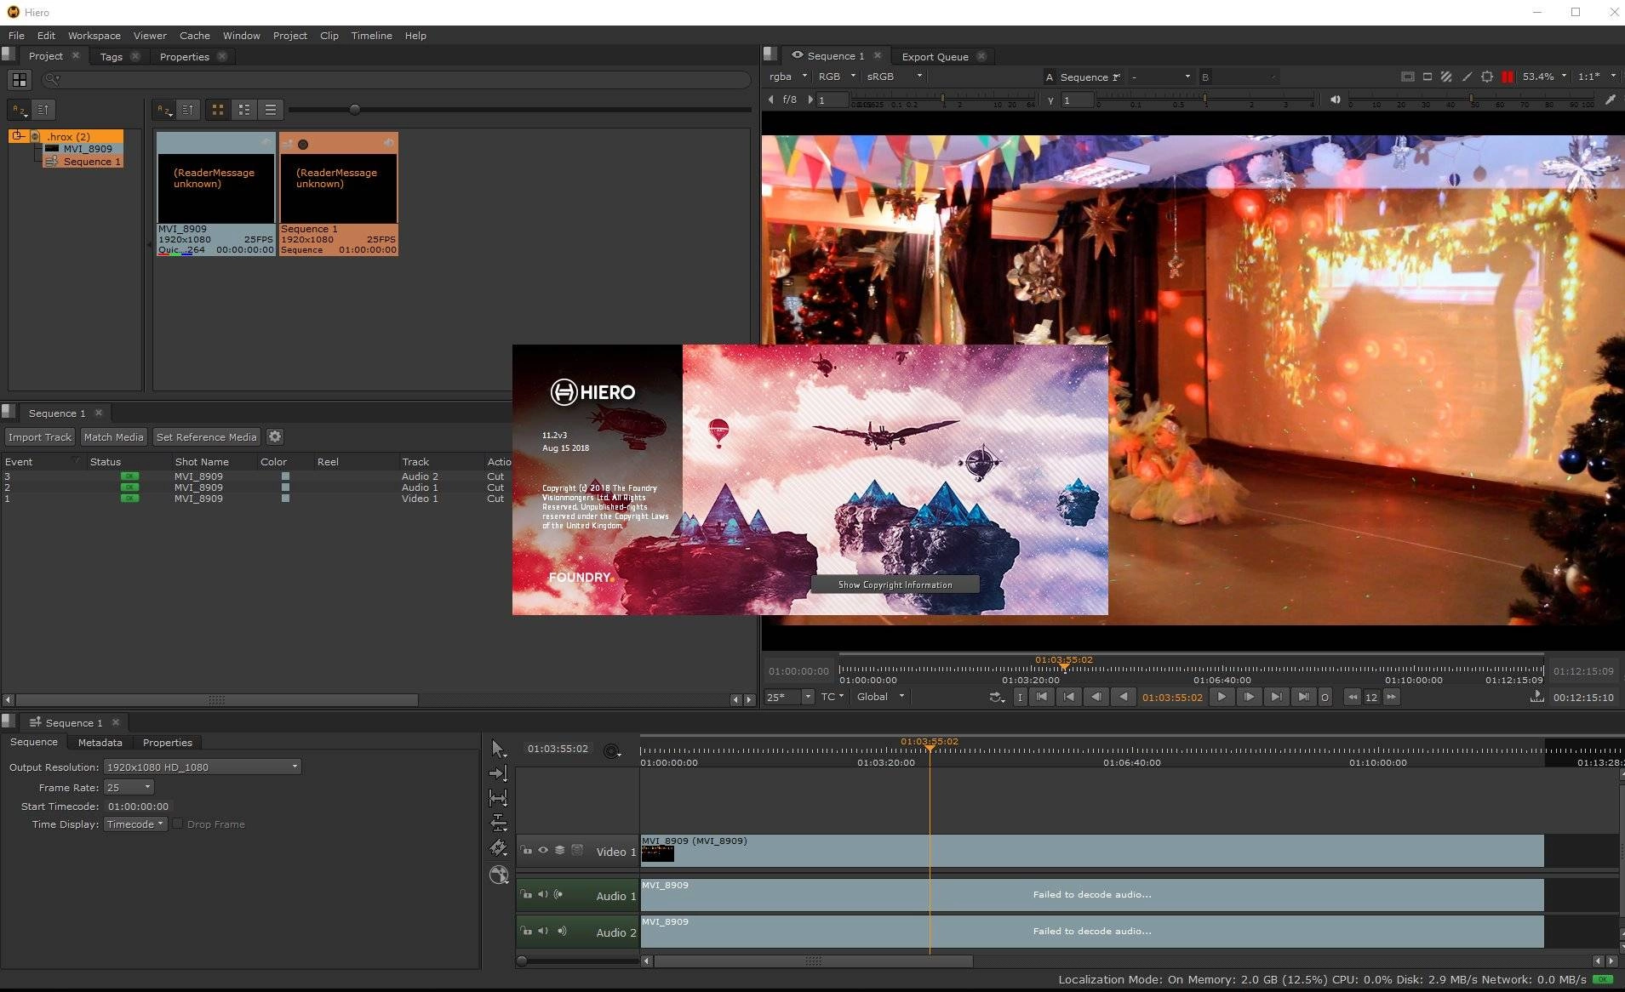Viewport: 1625px width, 992px height.
Task: Switch bin to large thumbnail view
Action: 218,110
